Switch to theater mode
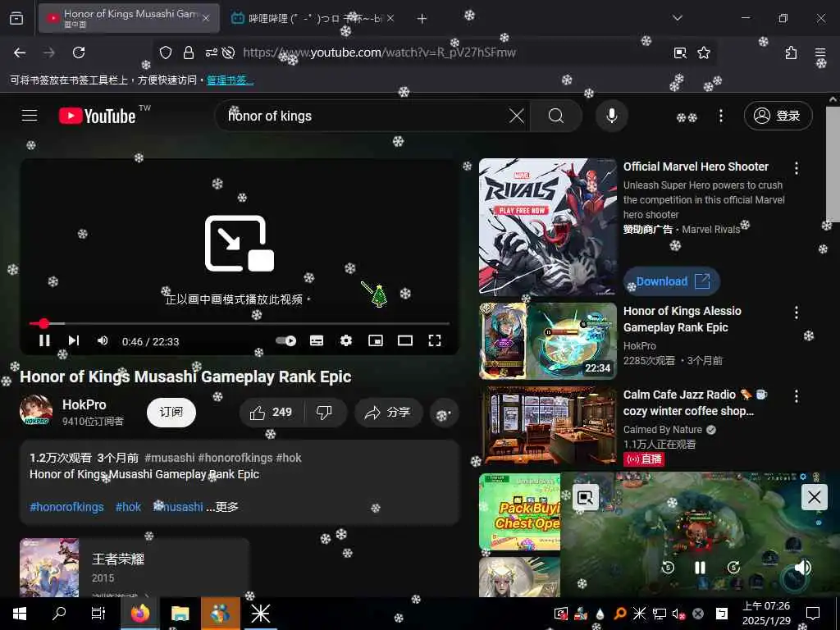Screen dimensions: 840x630 pyautogui.click(x=405, y=340)
